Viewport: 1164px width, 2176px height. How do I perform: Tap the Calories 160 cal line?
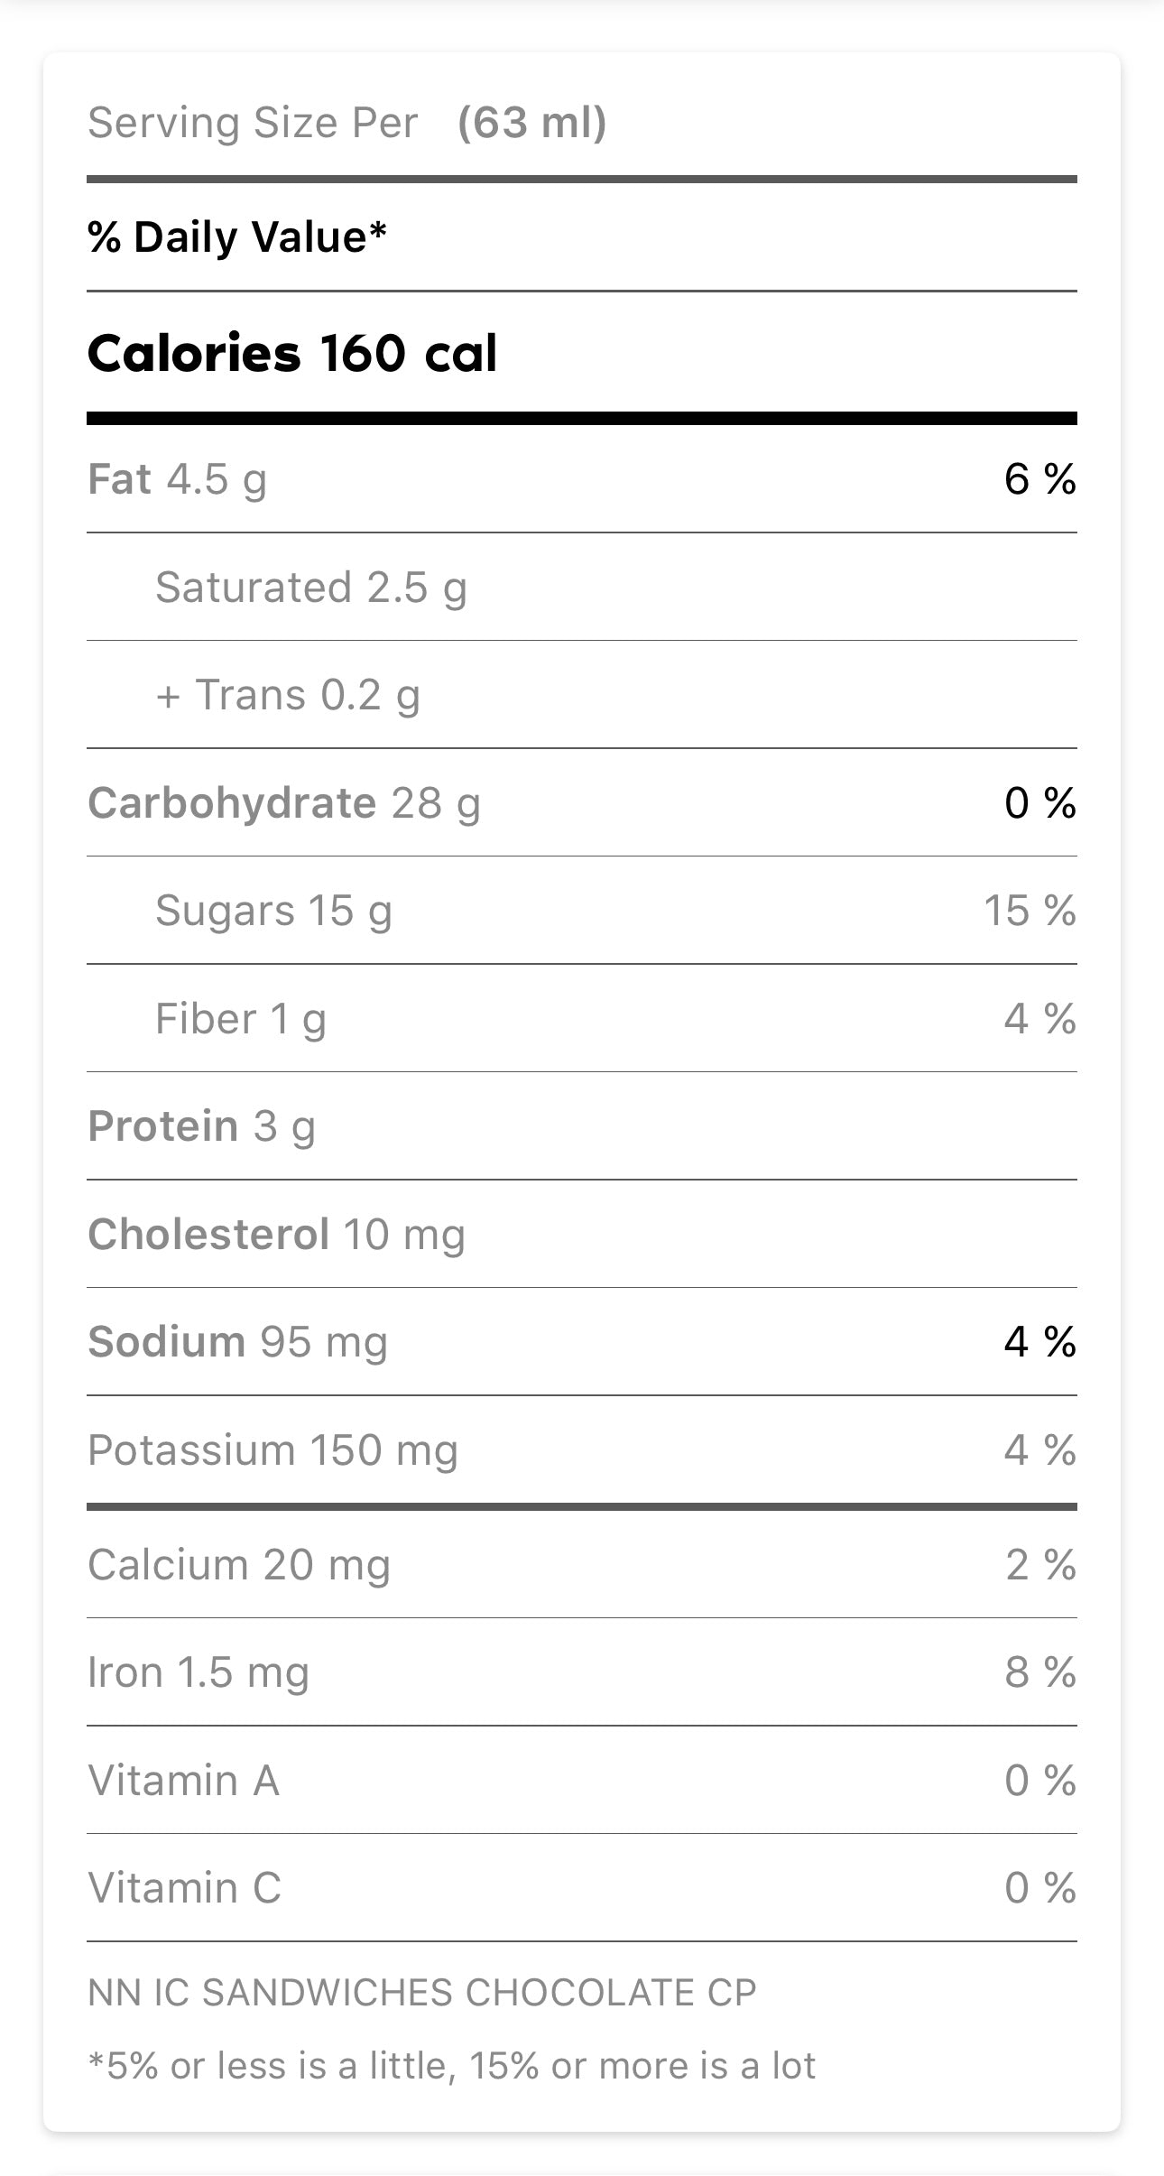click(292, 353)
